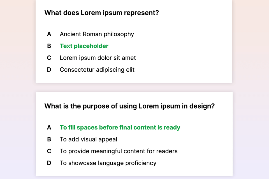Click the 'What does Lorem ipsum represent?' heading

point(101,13)
